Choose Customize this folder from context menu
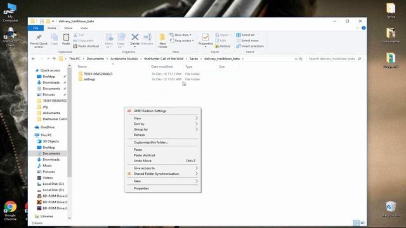The height and width of the screenshot is (228, 406). (x=162, y=142)
